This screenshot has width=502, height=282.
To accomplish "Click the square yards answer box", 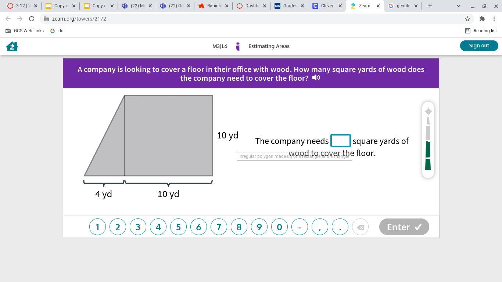I will (341, 141).
